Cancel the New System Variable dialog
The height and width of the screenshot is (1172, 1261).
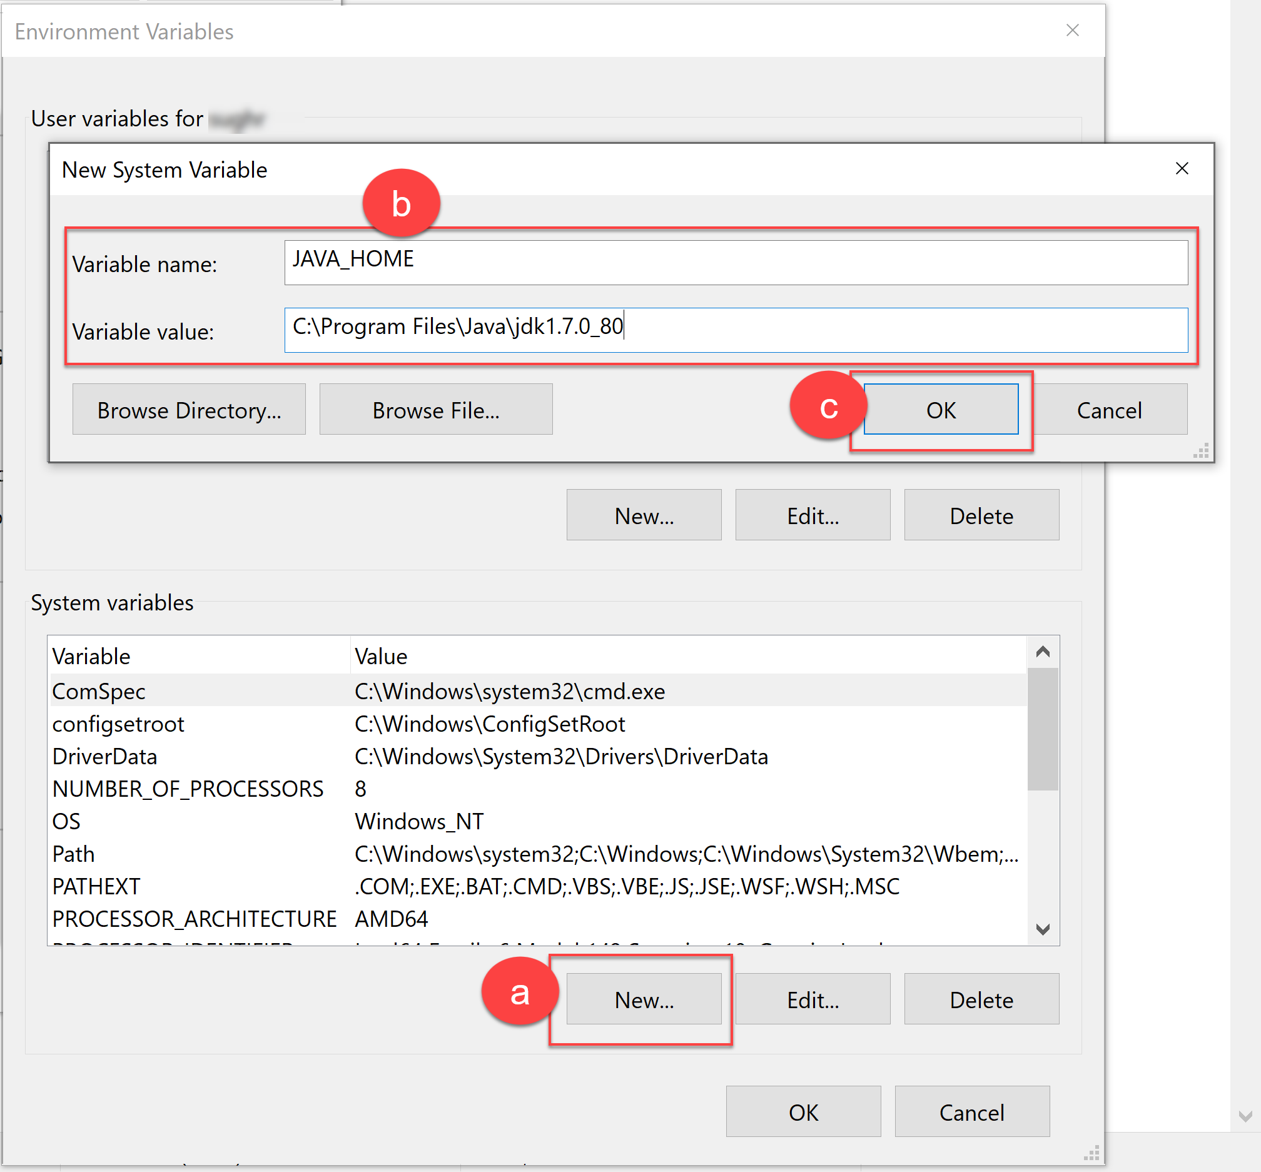click(x=1110, y=409)
